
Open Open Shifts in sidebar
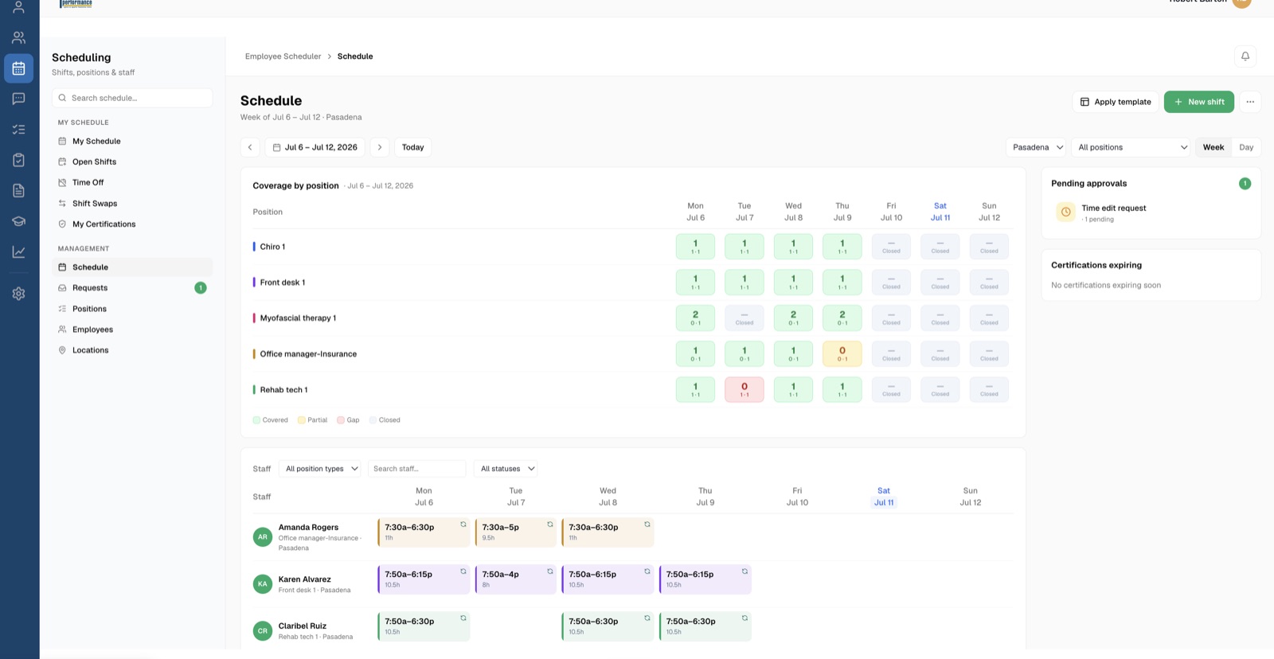click(132, 162)
